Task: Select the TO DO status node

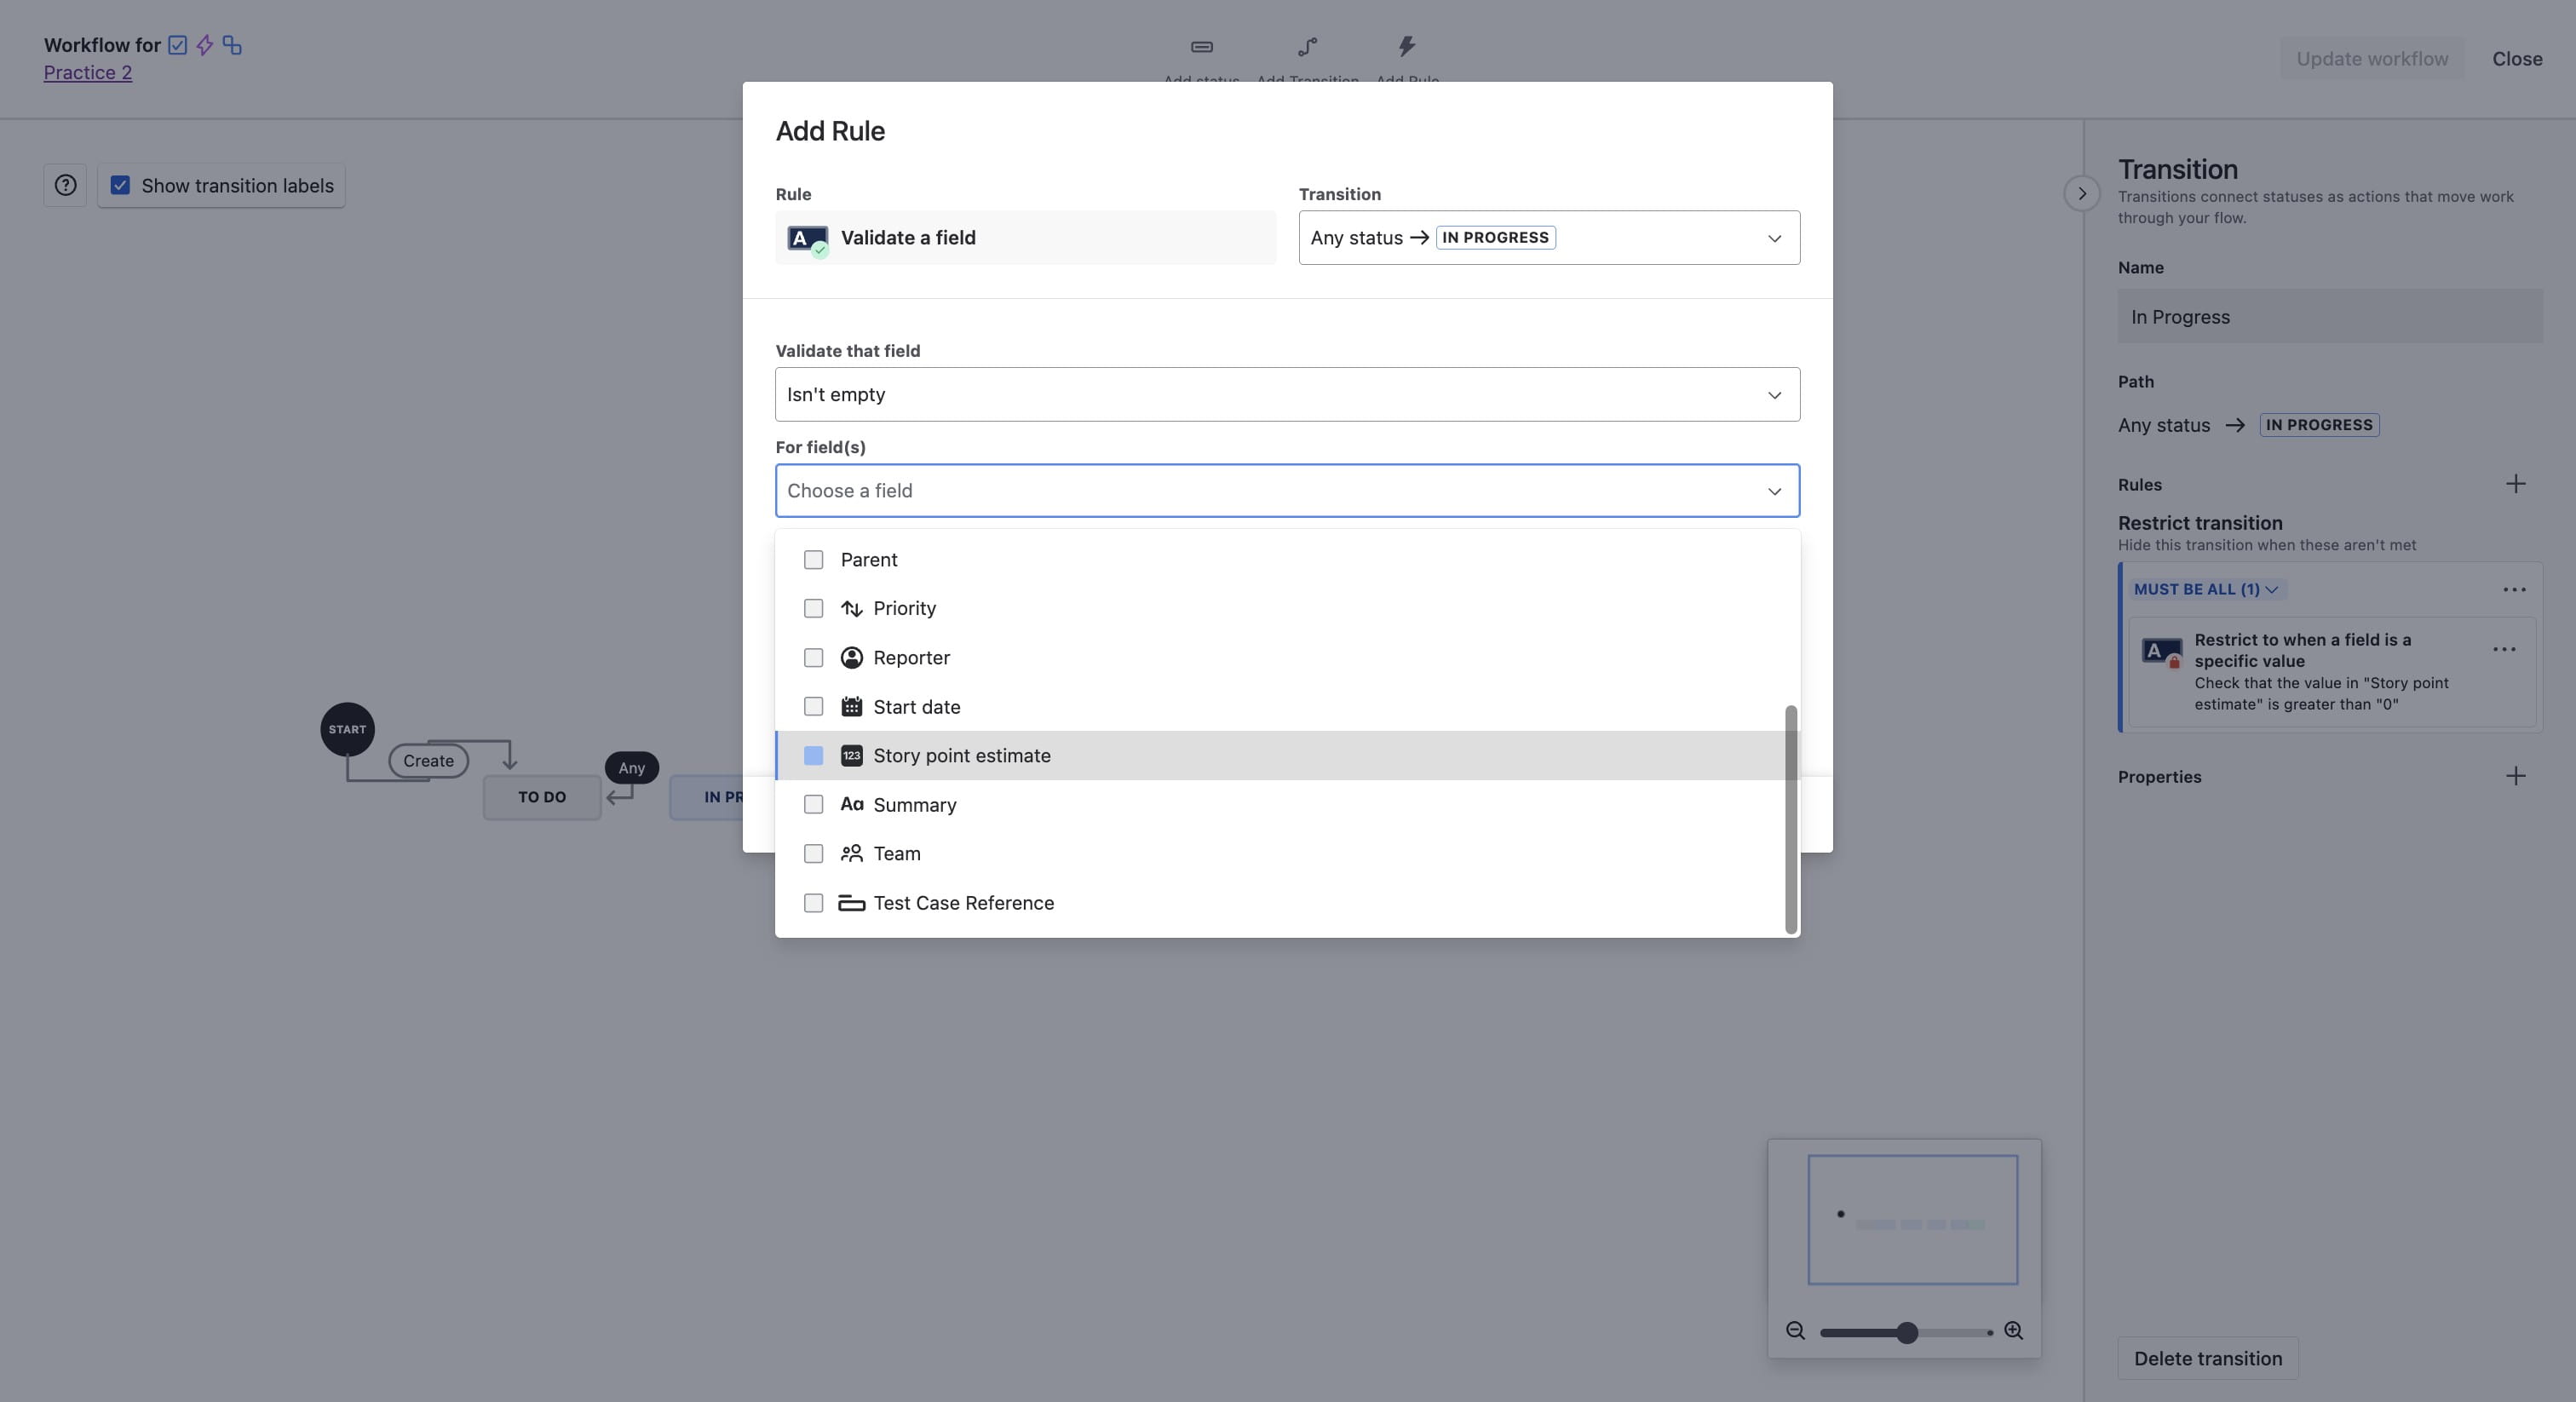Action: coord(542,797)
